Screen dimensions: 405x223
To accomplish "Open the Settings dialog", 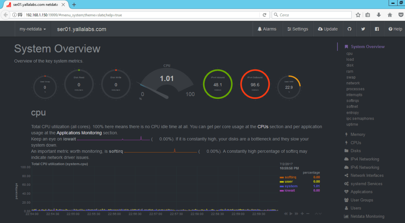I will pyautogui.click(x=298, y=29).
